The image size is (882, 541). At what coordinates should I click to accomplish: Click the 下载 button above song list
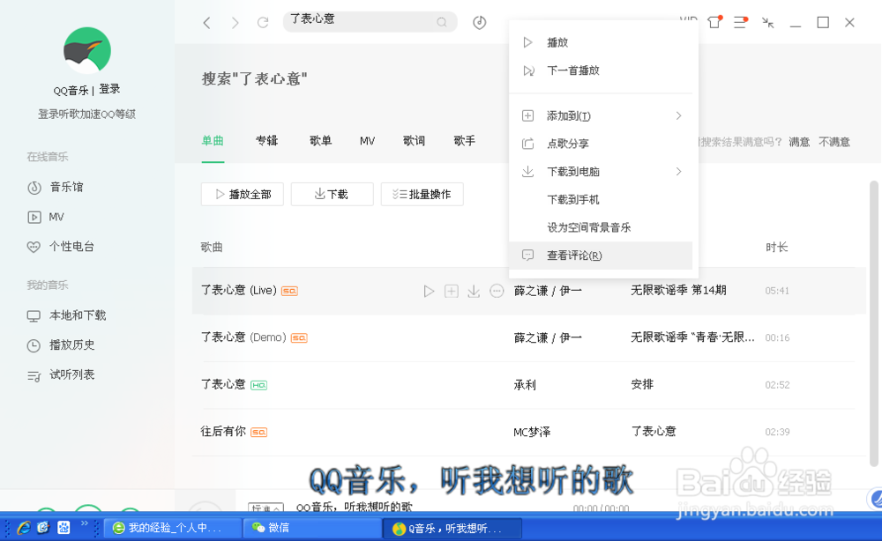coord(332,195)
